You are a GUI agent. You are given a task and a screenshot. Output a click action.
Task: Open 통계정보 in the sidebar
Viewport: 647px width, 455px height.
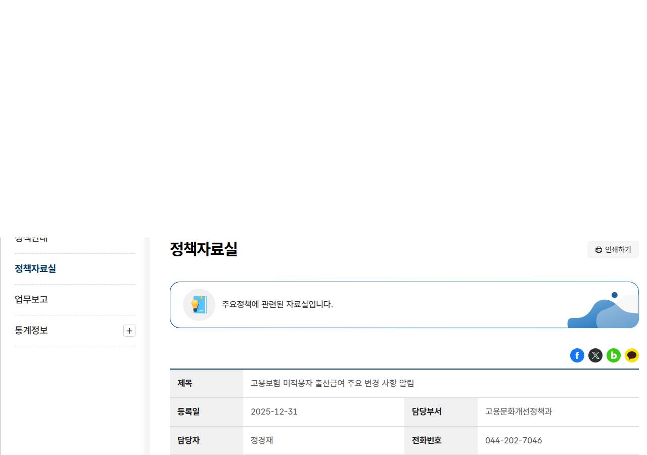[x=31, y=330]
